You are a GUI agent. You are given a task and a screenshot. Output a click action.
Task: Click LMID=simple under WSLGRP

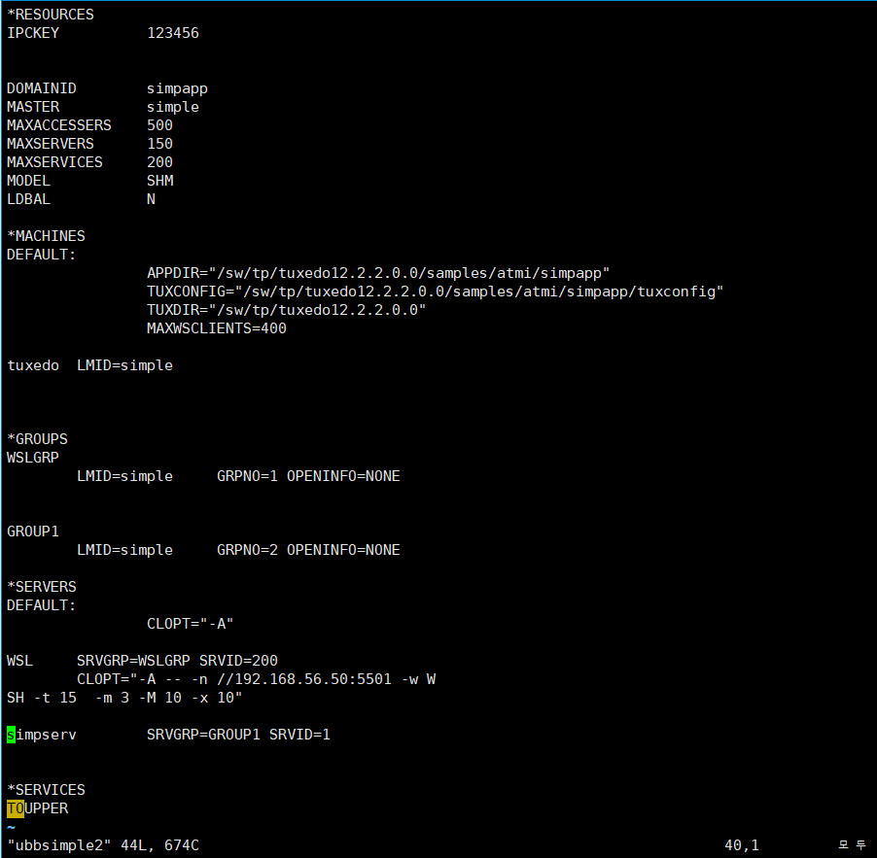point(124,476)
